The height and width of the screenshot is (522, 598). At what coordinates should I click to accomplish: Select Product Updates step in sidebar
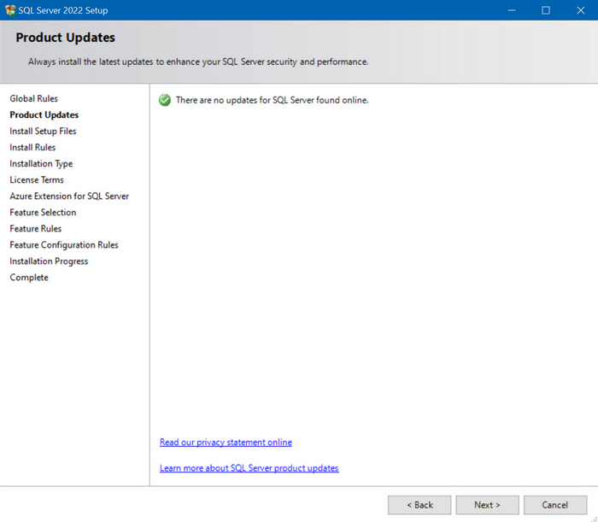point(44,115)
